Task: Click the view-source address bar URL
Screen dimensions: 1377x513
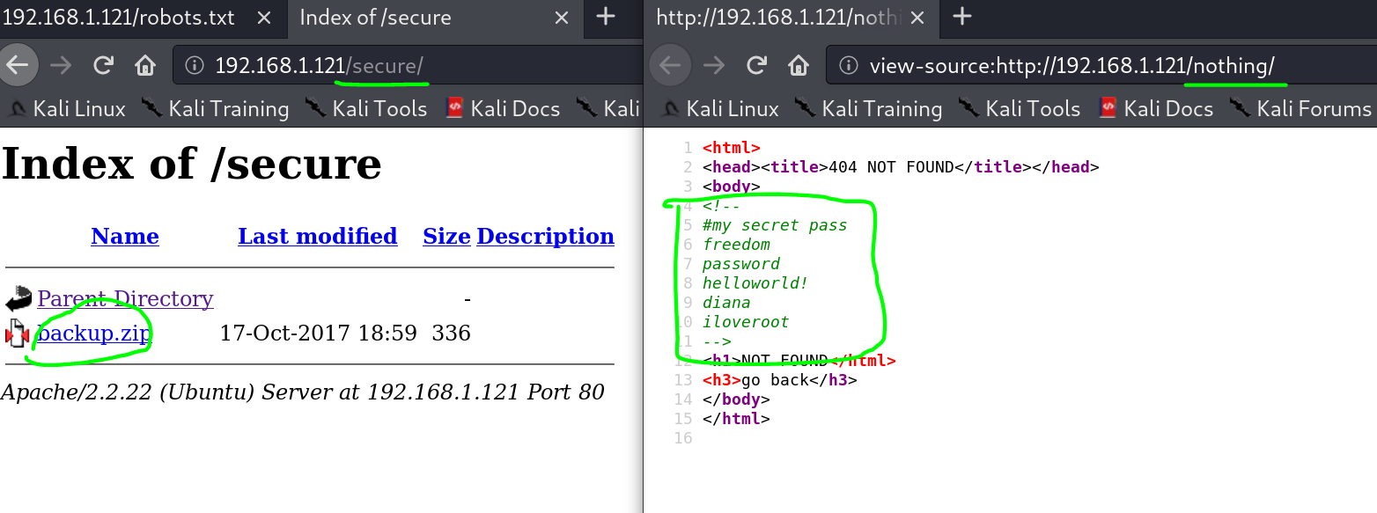Action: point(1071,65)
